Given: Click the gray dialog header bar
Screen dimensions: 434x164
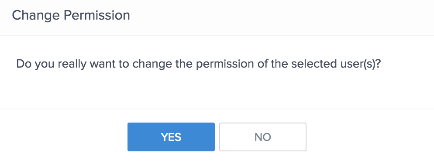Looking at the screenshot, I should point(217,18).
